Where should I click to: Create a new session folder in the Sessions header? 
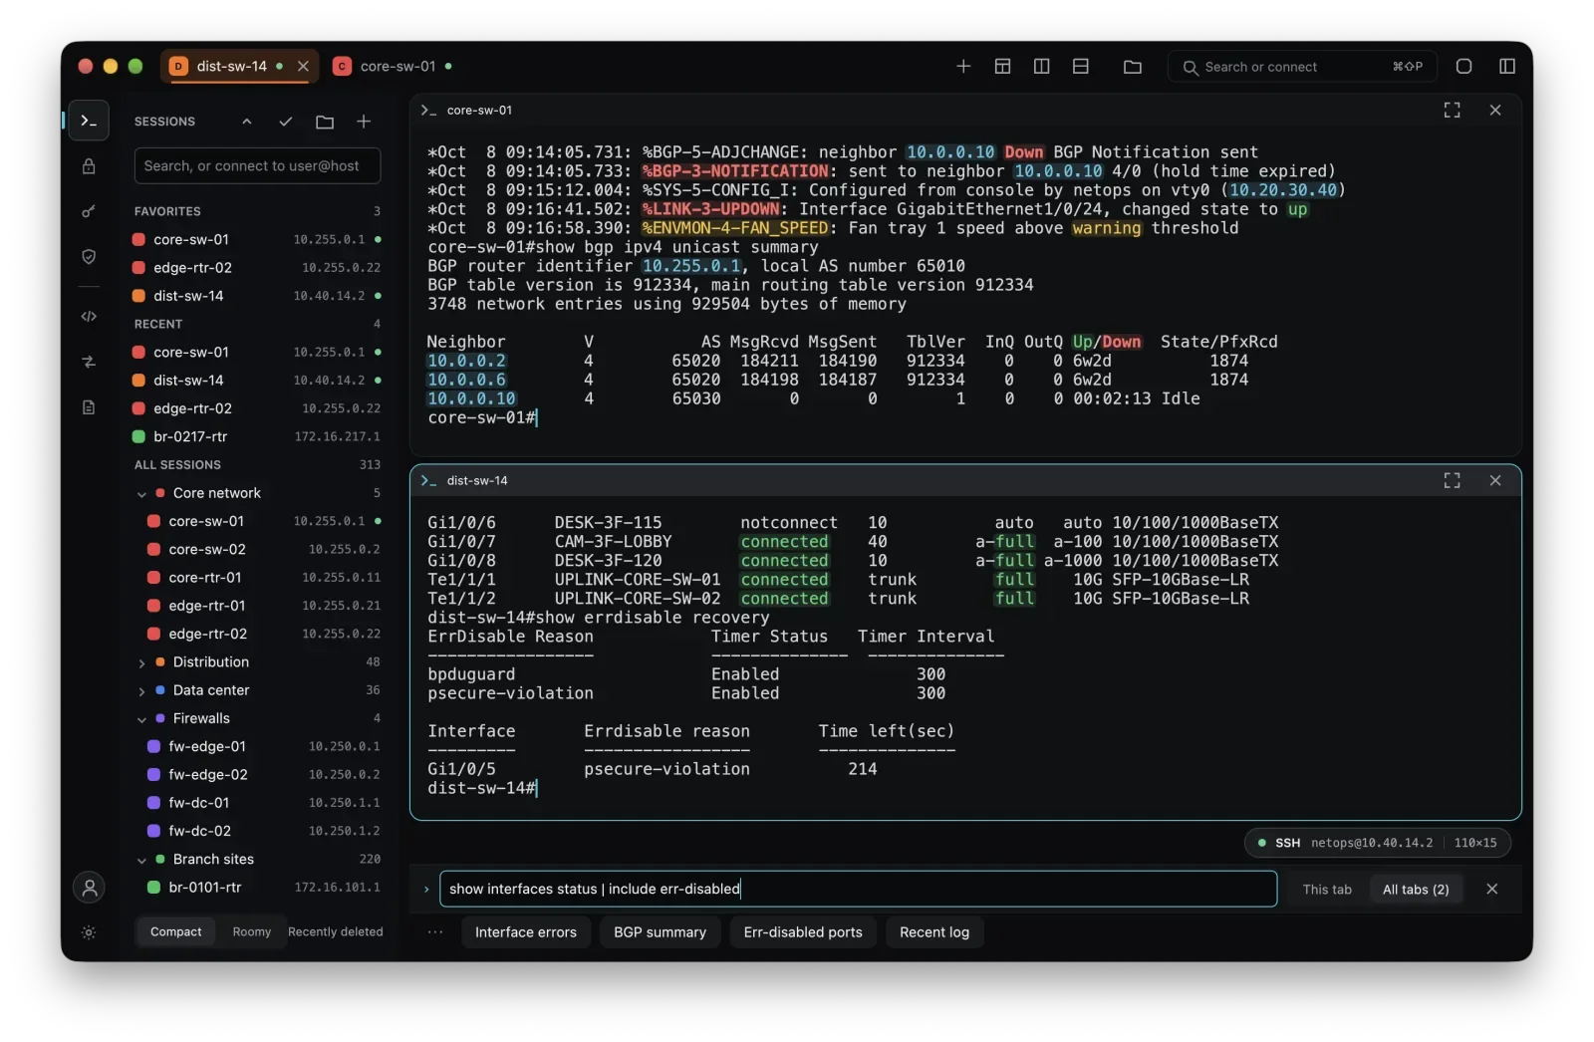tap(325, 122)
